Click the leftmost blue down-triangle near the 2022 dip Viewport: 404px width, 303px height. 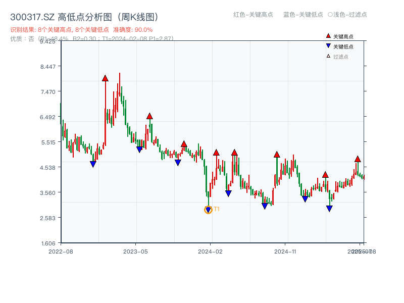[x=93, y=164]
